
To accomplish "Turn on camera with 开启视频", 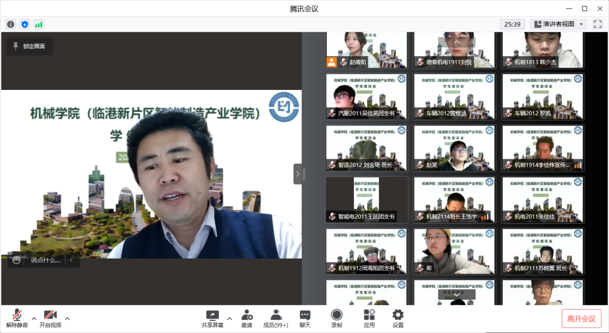I will [51, 319].
